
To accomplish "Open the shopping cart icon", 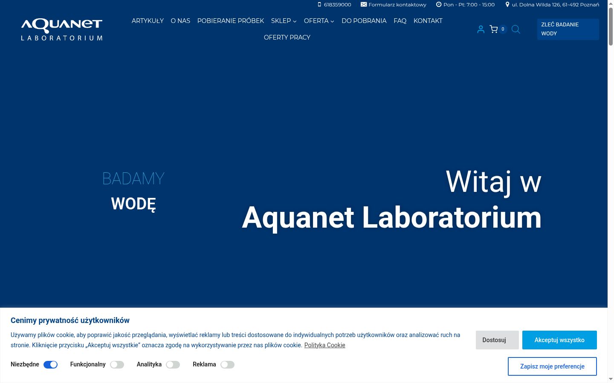I will [x=494, y=29].
